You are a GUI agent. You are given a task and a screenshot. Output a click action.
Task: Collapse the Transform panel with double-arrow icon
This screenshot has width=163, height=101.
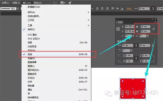[x=153, y=19]
